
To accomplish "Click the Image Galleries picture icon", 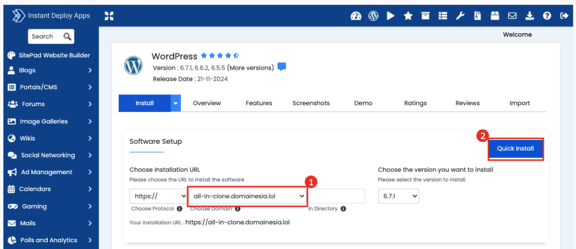I will click(12, 121).
